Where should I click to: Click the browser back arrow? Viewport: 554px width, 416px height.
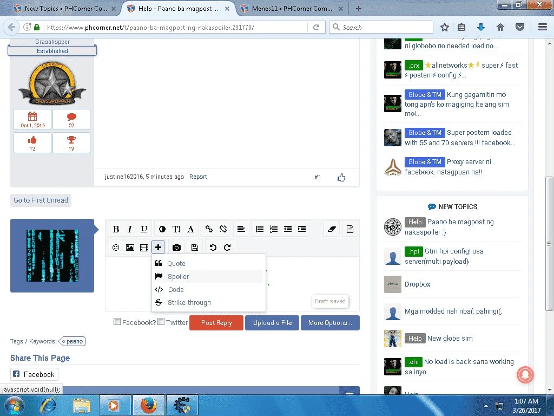(x=11, y=27)
